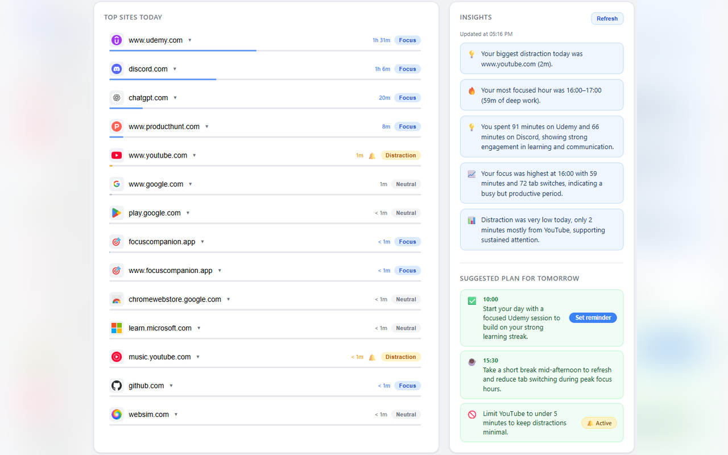Toggle the Focus tag for chatgpt.com
The image size is (728, 455).
(x=407, y=98)
